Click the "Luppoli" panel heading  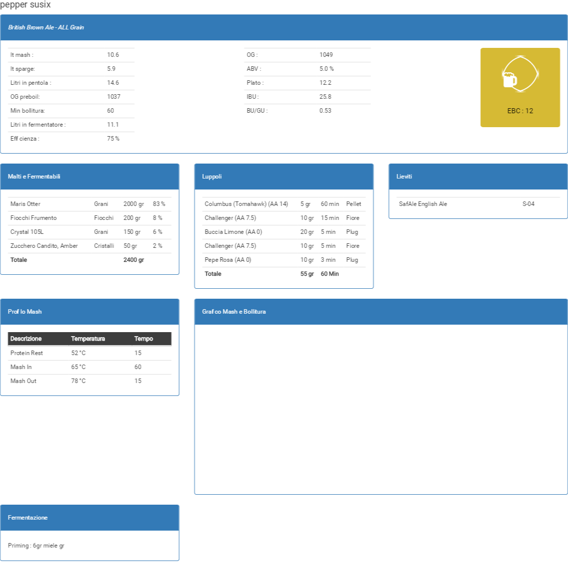pyautogui.click(x=212, y=177)
